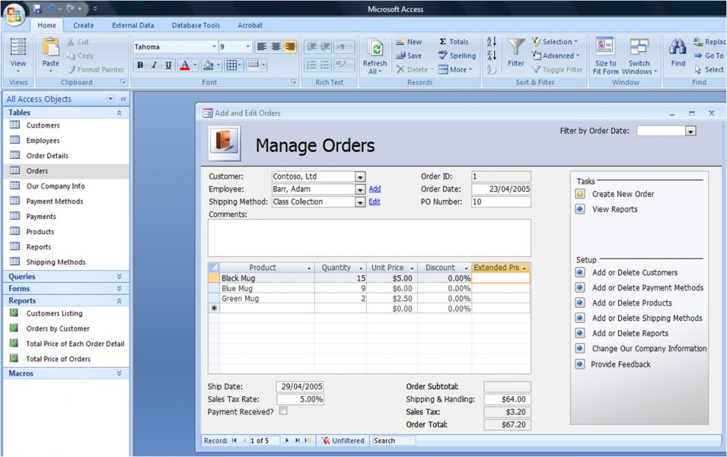Sort ascending with the A-Z icon
This screenshot has width=727, height=457.
pyautogui.click(x=492, y=41)
